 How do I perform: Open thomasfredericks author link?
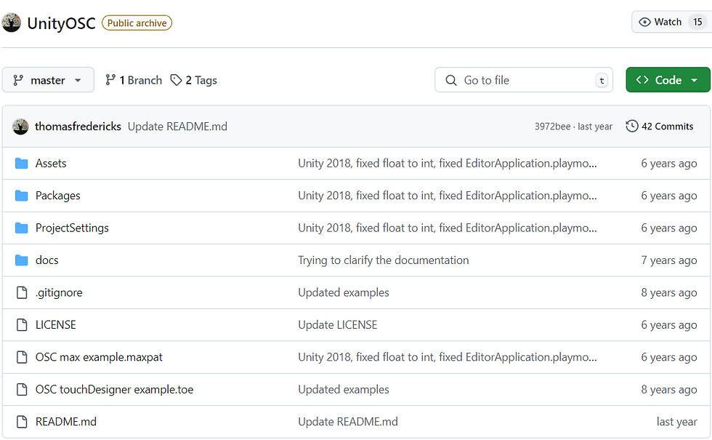(x=78, y=127)
